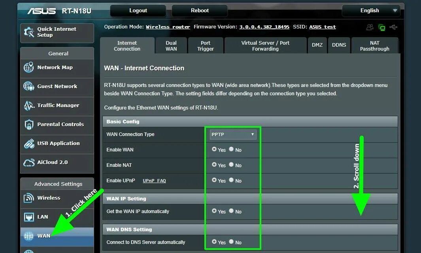
Task: Open firmware version 3.0.0.4.382_18495 link
Action: 264,27
